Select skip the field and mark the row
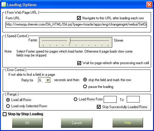This screenshot has height=131, width=154. 85,80
